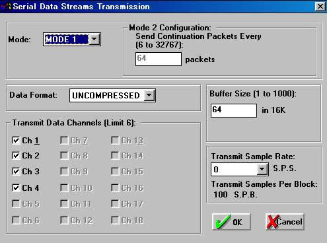Viewport: 327px width, 243px height.
Task: Click the Buffer Size input field
Action: pyautogui.click(x=234, y=110)
